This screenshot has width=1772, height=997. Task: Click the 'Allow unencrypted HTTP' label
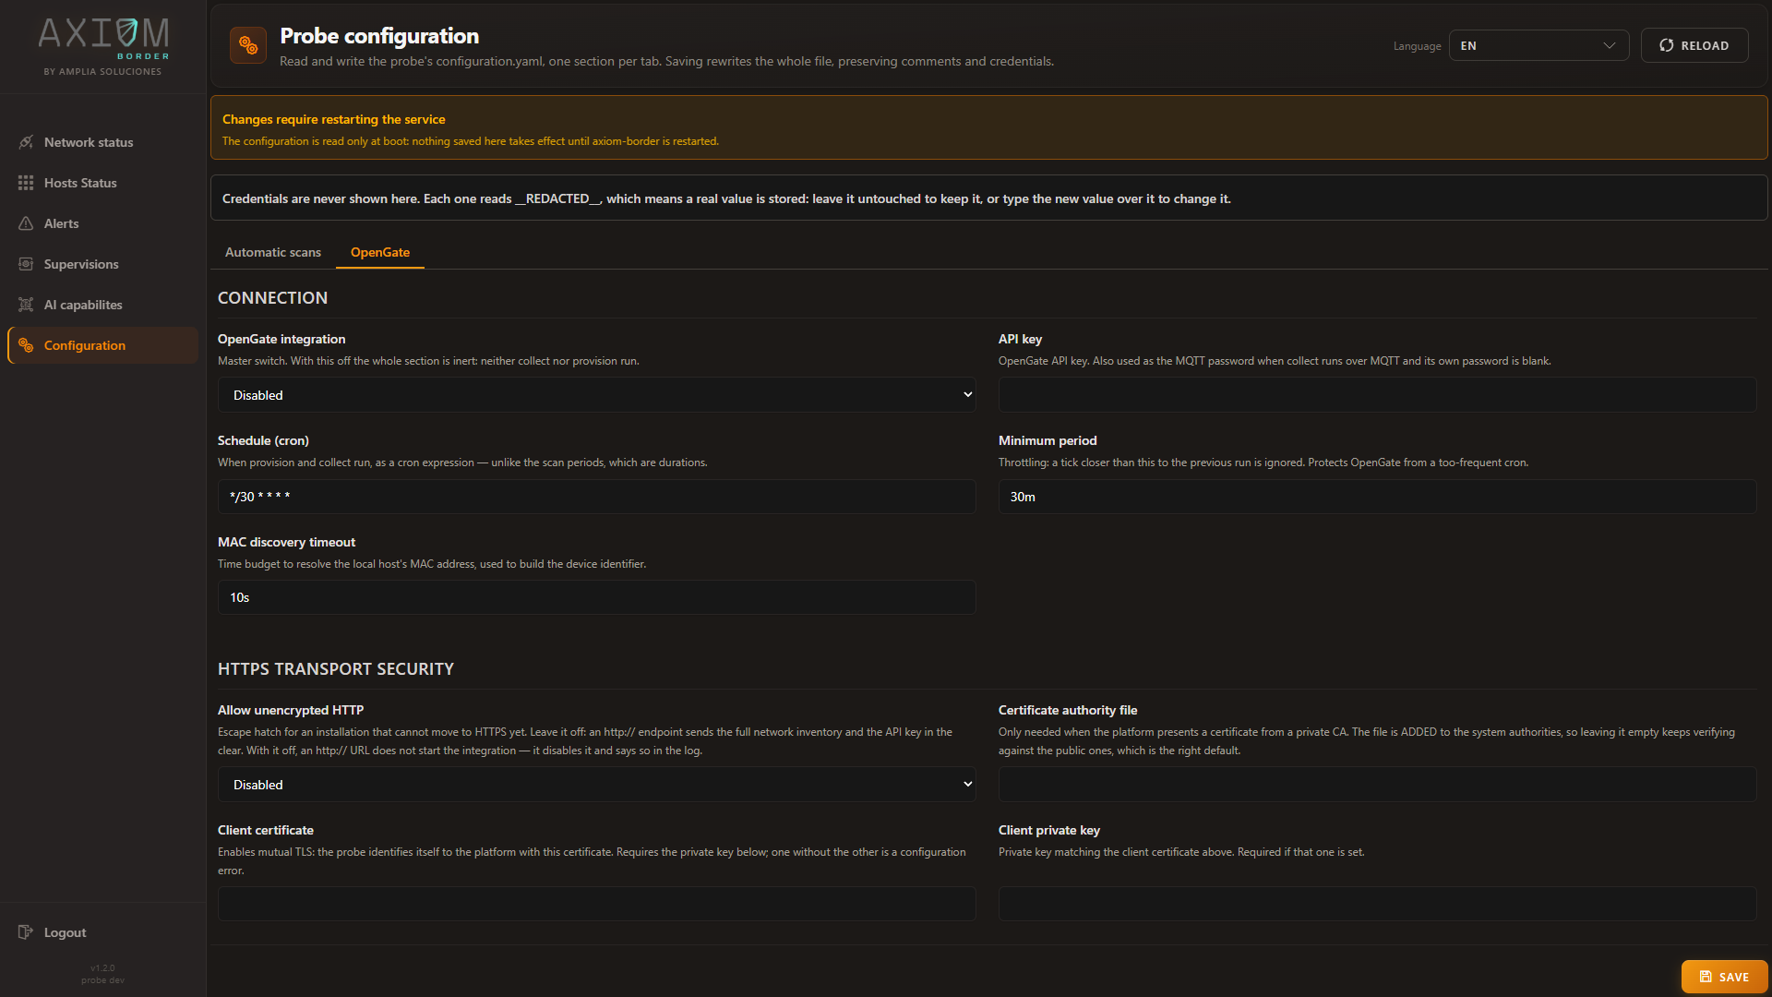pyautogui.click(x=291, y=710)
